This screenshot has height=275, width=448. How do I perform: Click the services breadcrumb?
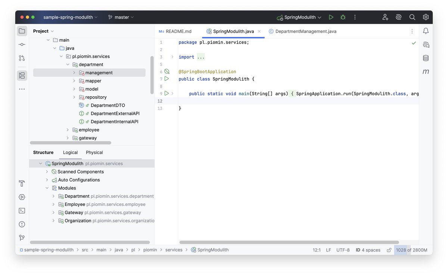(174, 250)
